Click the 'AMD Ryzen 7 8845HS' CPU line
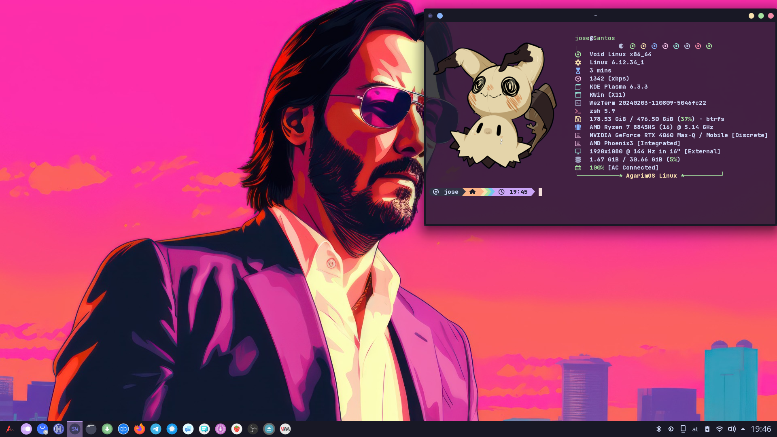 tap(651, 127)
